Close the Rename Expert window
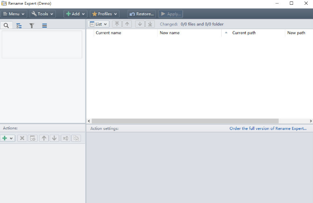This screenshot has width=313, height=203. [306, 3]
